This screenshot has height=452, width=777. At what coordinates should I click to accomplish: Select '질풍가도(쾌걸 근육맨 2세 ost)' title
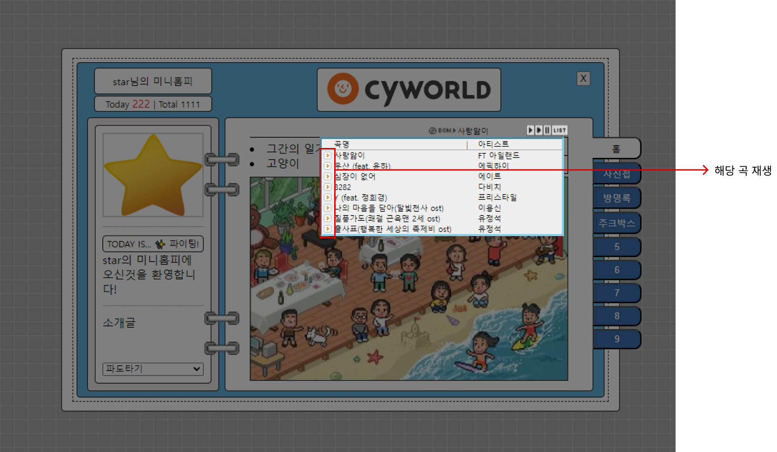click(x=387, y=218)
